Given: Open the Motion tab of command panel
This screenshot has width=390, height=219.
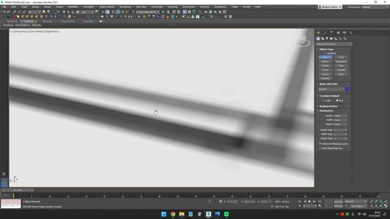Looking at the screenshot, I should [338, 32].
